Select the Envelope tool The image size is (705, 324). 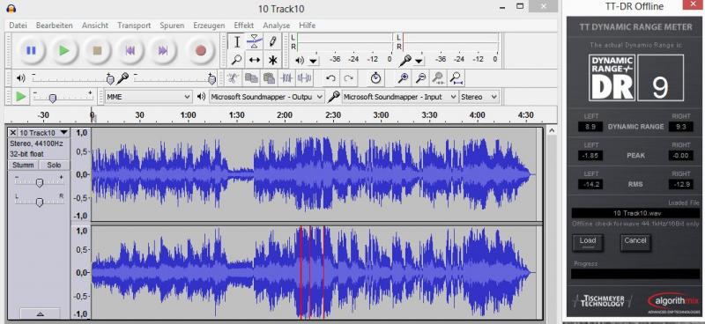pos(255,41)
